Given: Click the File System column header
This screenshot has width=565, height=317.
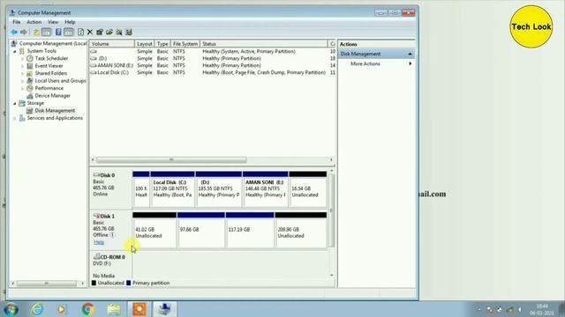Looking at the screenshot, I should tap(185, 44).
